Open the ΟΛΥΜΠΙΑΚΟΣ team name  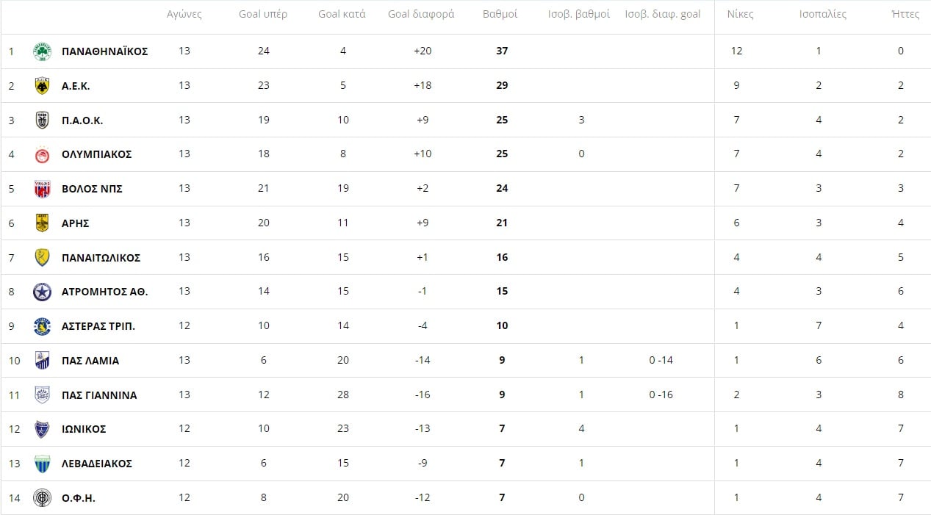97,154
